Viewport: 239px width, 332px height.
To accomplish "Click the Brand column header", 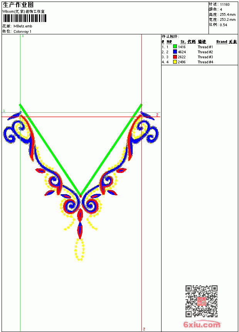I will point(222,42).
